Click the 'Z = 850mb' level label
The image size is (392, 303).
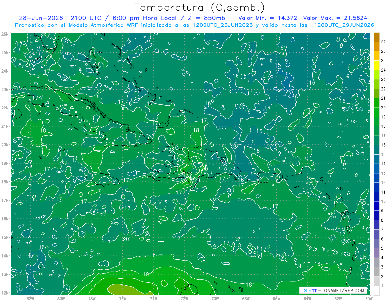pos(206,18)
